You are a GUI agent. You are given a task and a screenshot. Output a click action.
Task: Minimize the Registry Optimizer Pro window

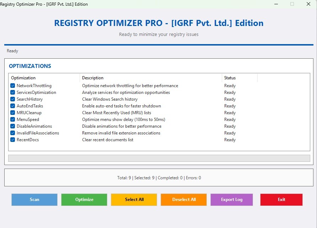[x=276, y=4]
